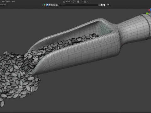Open the snap settings dropdown

(x=81, y=2)
